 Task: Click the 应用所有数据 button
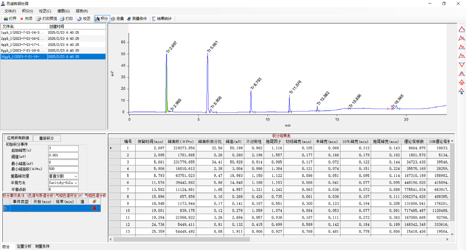[18, 138]
